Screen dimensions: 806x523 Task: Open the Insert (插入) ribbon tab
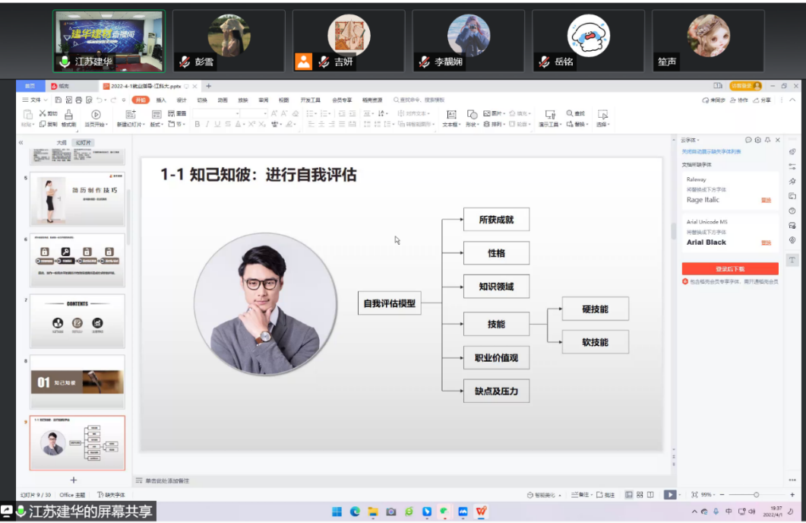tap(161, 100)
